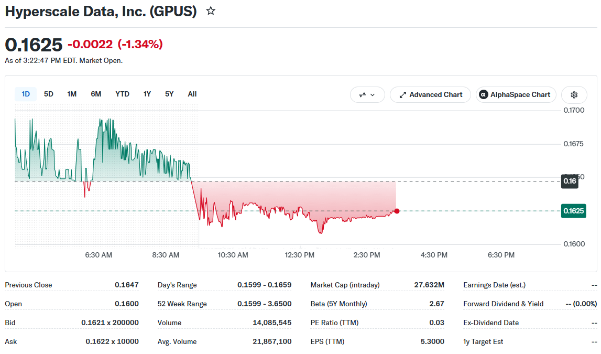Click the 10:30 AM time axis label
The height and width of the screenshot is (354, 601).
coord(233,255)
